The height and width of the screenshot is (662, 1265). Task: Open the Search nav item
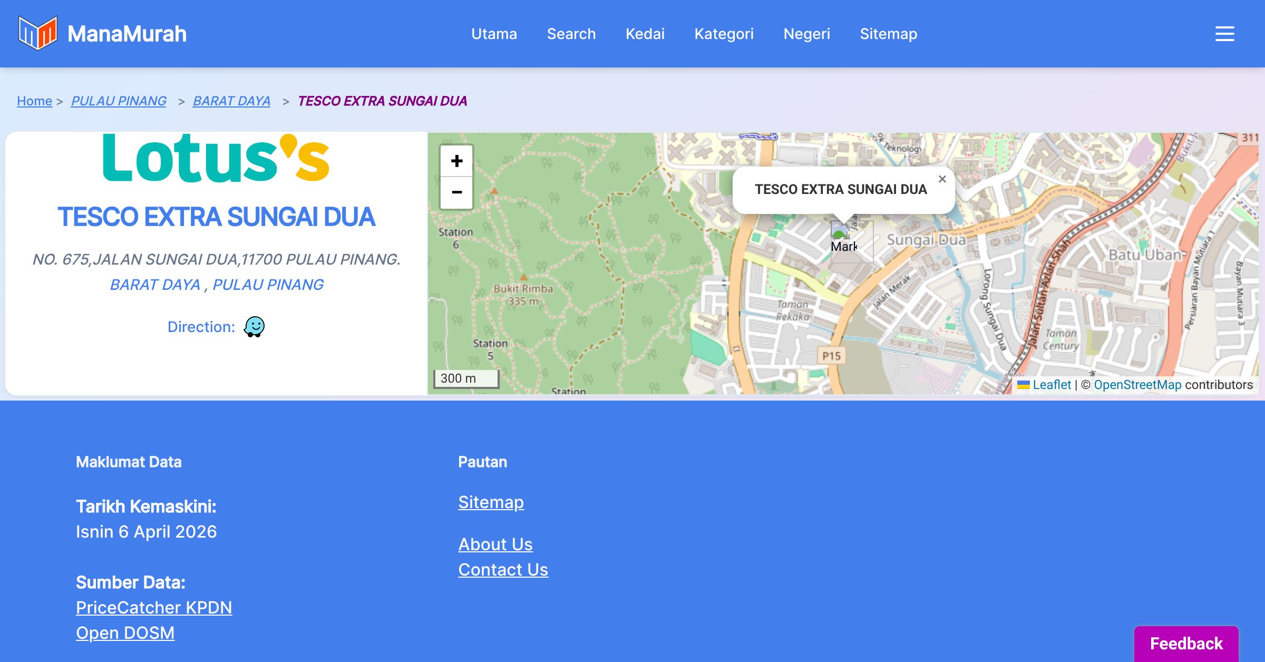point(571,34)
